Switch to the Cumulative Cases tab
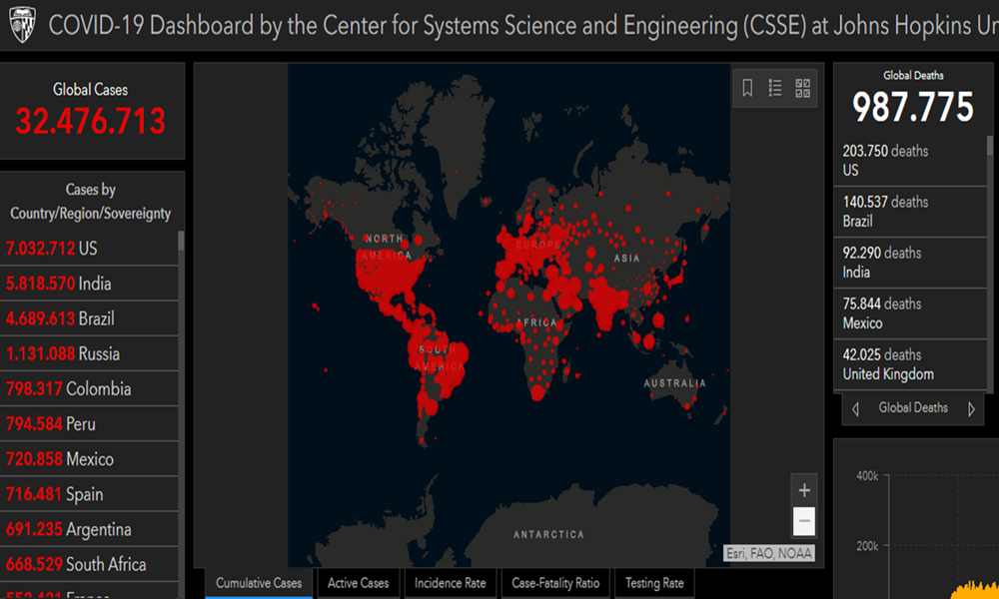The height and width of the screenshot is (599, 999). (x=259, y=583)
